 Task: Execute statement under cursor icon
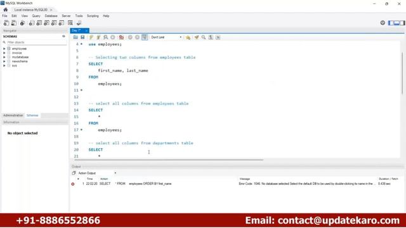tap(98, 37)
